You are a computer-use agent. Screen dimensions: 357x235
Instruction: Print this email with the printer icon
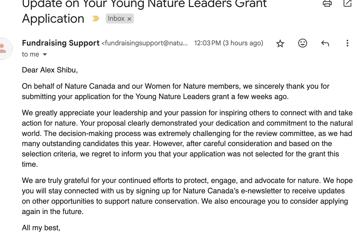(x=327, y=3)
